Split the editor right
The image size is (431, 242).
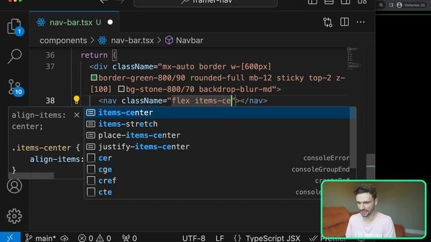pyautogui.click(x=344, y=22)
